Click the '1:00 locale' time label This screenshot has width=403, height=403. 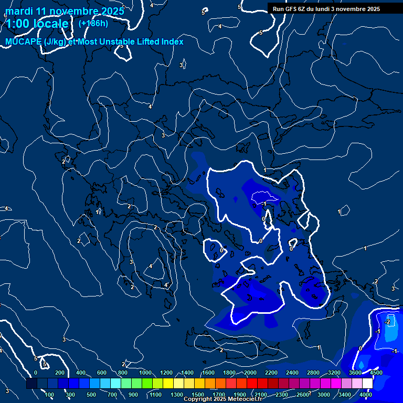pyautogui.click(x=37, y=24)
